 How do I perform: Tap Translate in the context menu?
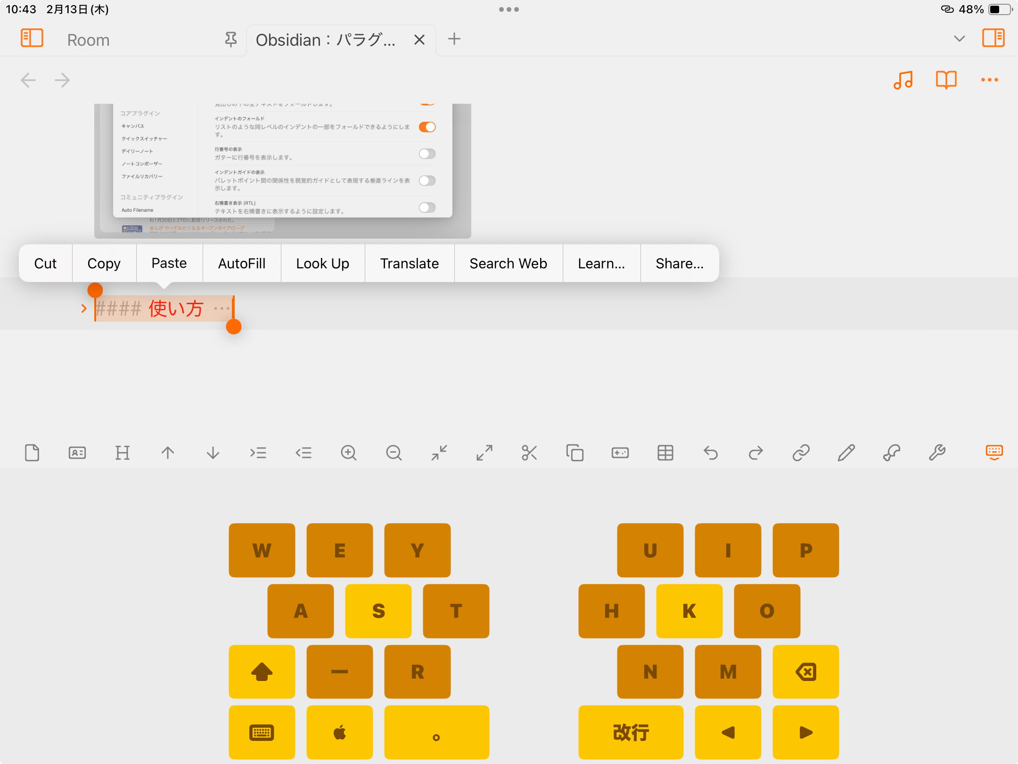pos(409,263)
